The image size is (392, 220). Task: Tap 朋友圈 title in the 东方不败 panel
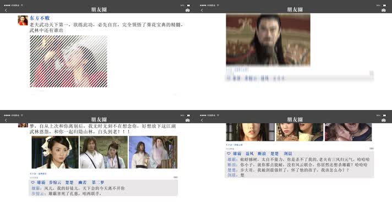point(99,10)
